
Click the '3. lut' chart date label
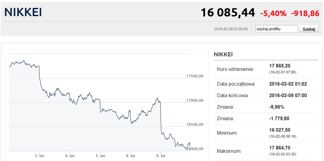[x=39, y=156]
